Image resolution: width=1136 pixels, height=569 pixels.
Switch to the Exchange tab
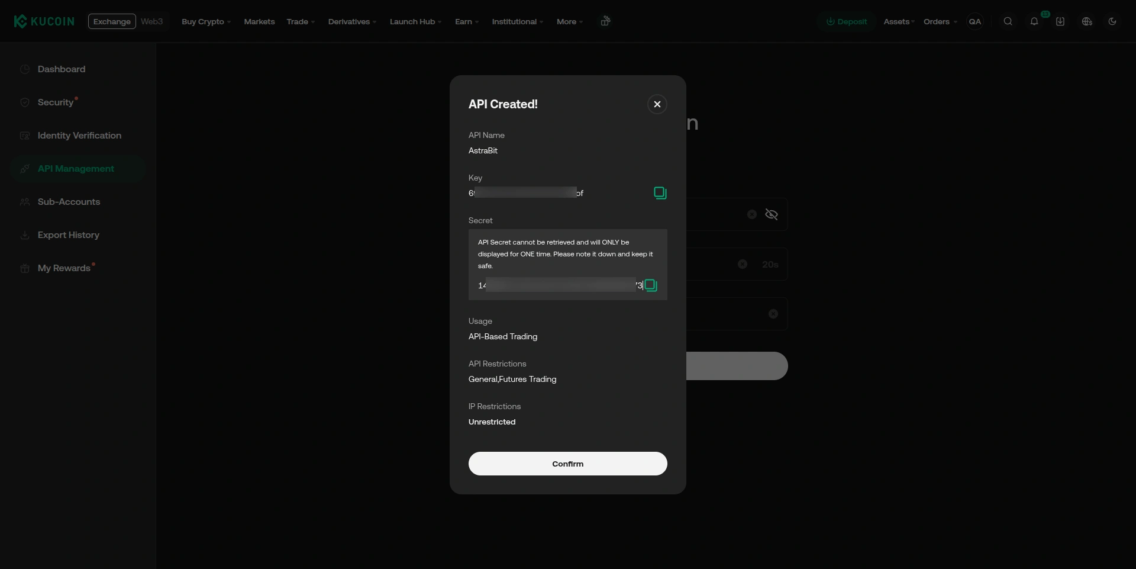[112, 21]
